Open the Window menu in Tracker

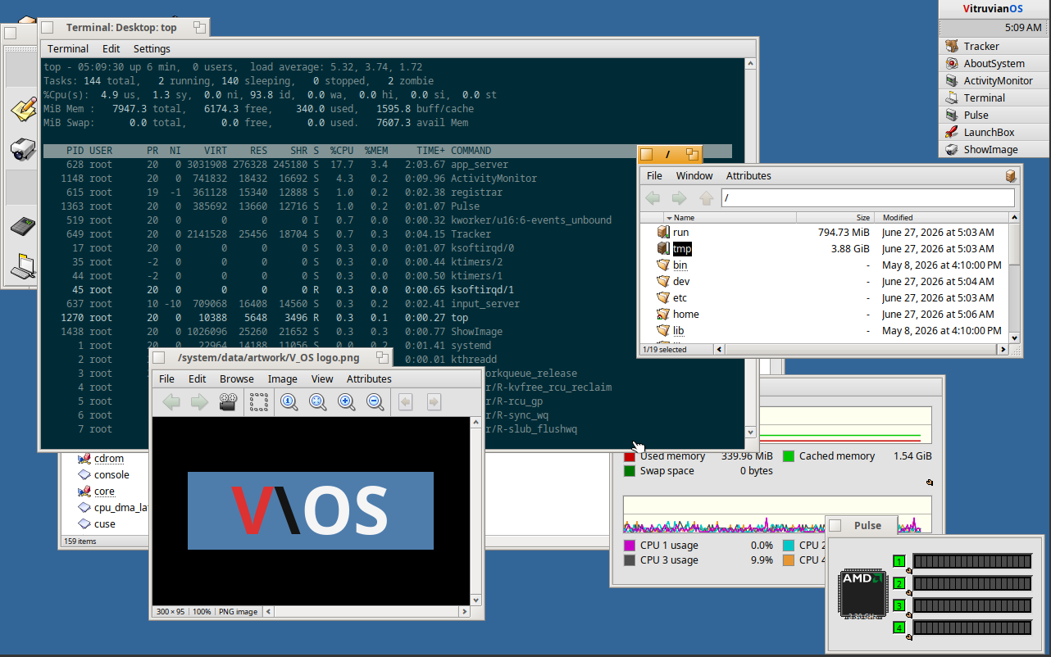point(694,176)
